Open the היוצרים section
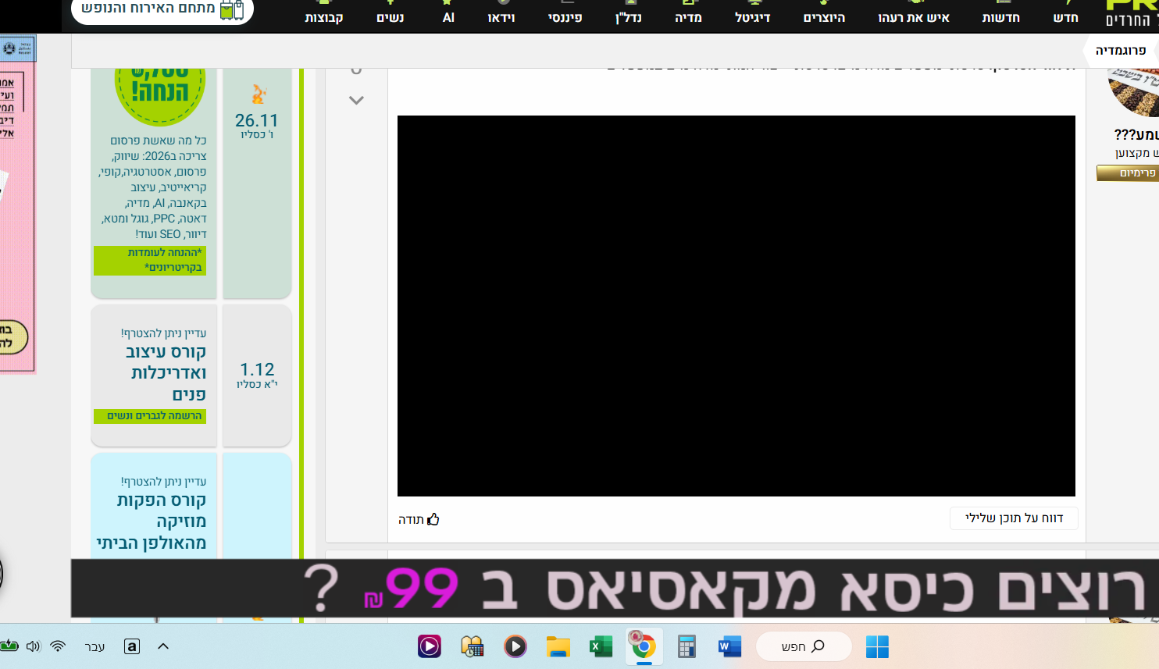Screen dimensions: 1159x669 pyautogui.click(x=825, y=17)
